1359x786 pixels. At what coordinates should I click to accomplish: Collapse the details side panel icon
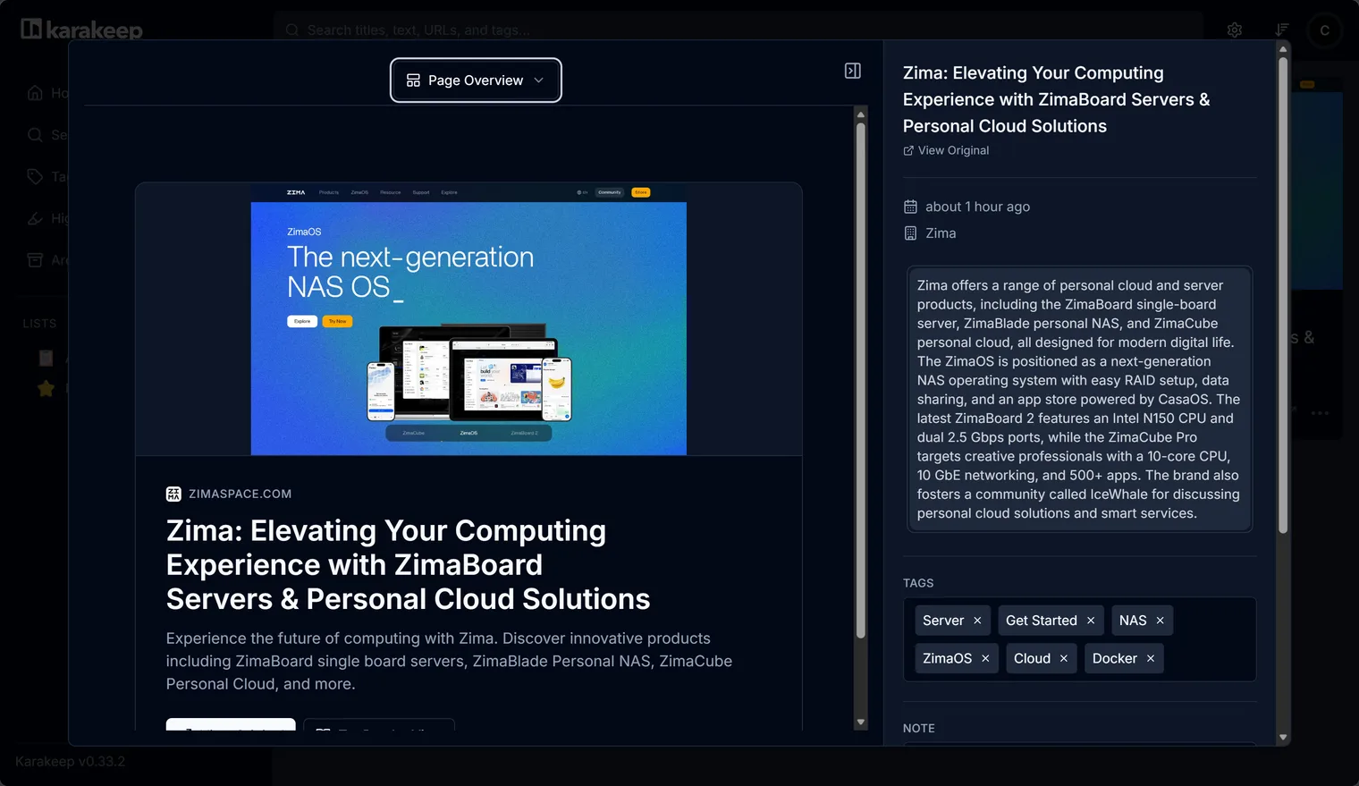click(853, 71)
